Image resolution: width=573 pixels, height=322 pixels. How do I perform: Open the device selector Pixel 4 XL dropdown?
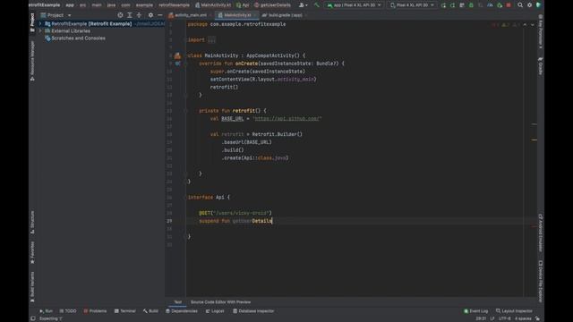point(412,5)
